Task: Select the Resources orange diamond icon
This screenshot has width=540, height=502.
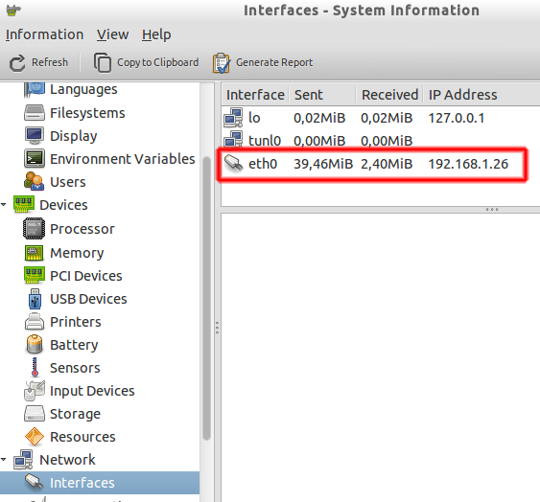Action: click(x=35, y=436)
